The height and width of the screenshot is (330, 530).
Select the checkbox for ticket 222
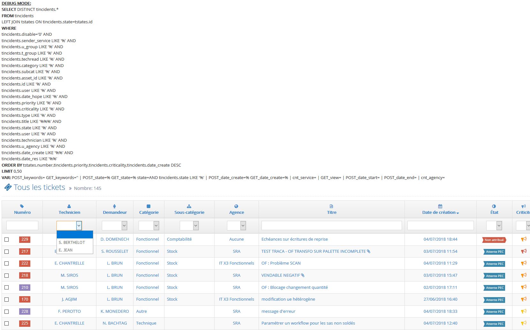click(x=6, y=264)
